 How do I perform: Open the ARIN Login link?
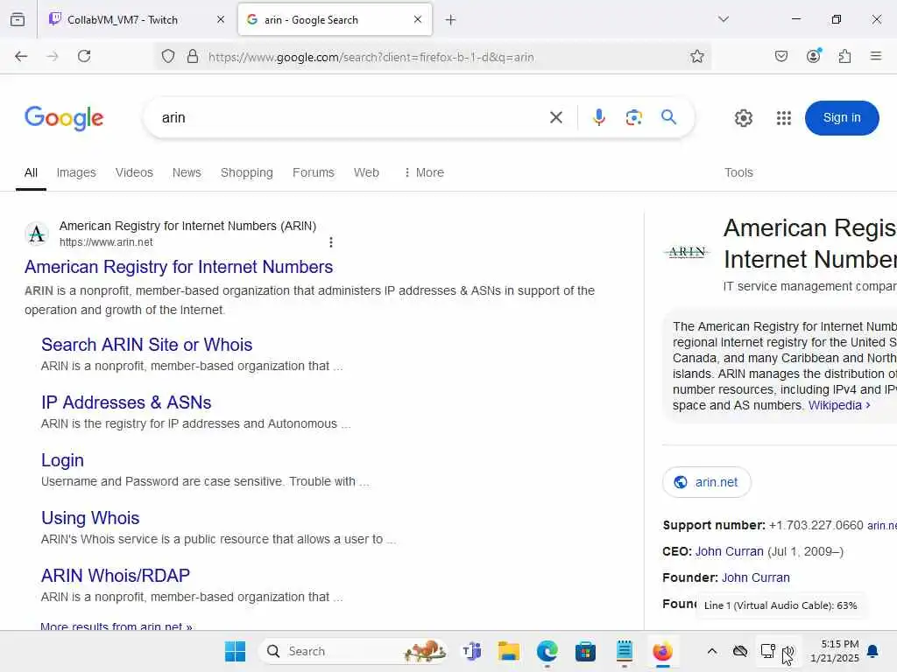[62, 460]
